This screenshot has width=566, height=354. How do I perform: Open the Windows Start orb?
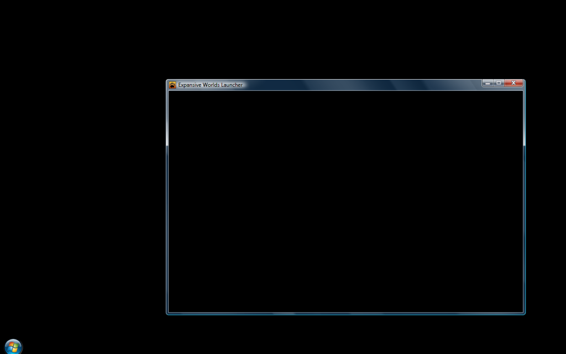pyautogui.click(x=13, y=347)
